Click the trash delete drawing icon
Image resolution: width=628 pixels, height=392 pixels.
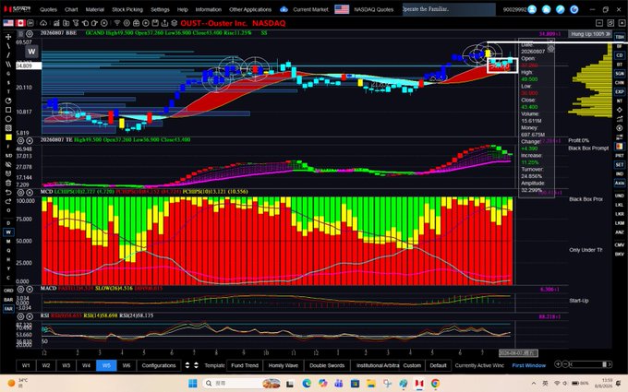coord(8,183)
